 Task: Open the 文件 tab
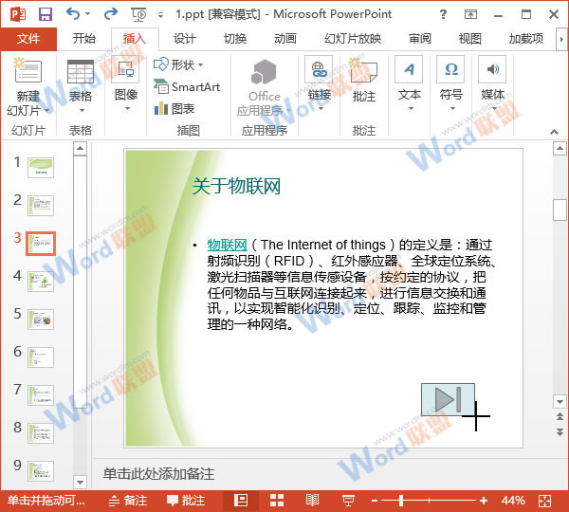pyautogui.click(x=28, y=39)
